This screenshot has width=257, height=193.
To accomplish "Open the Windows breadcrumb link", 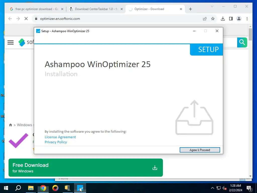I will coord(24,125).
